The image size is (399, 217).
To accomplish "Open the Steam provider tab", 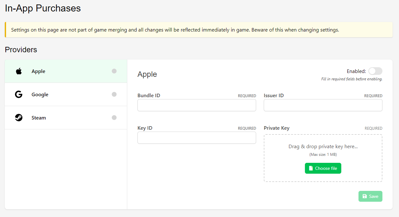I will click(39, 118).
